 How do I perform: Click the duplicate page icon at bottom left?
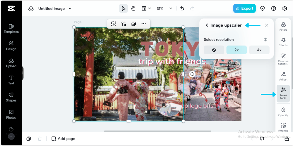[29, 138]
